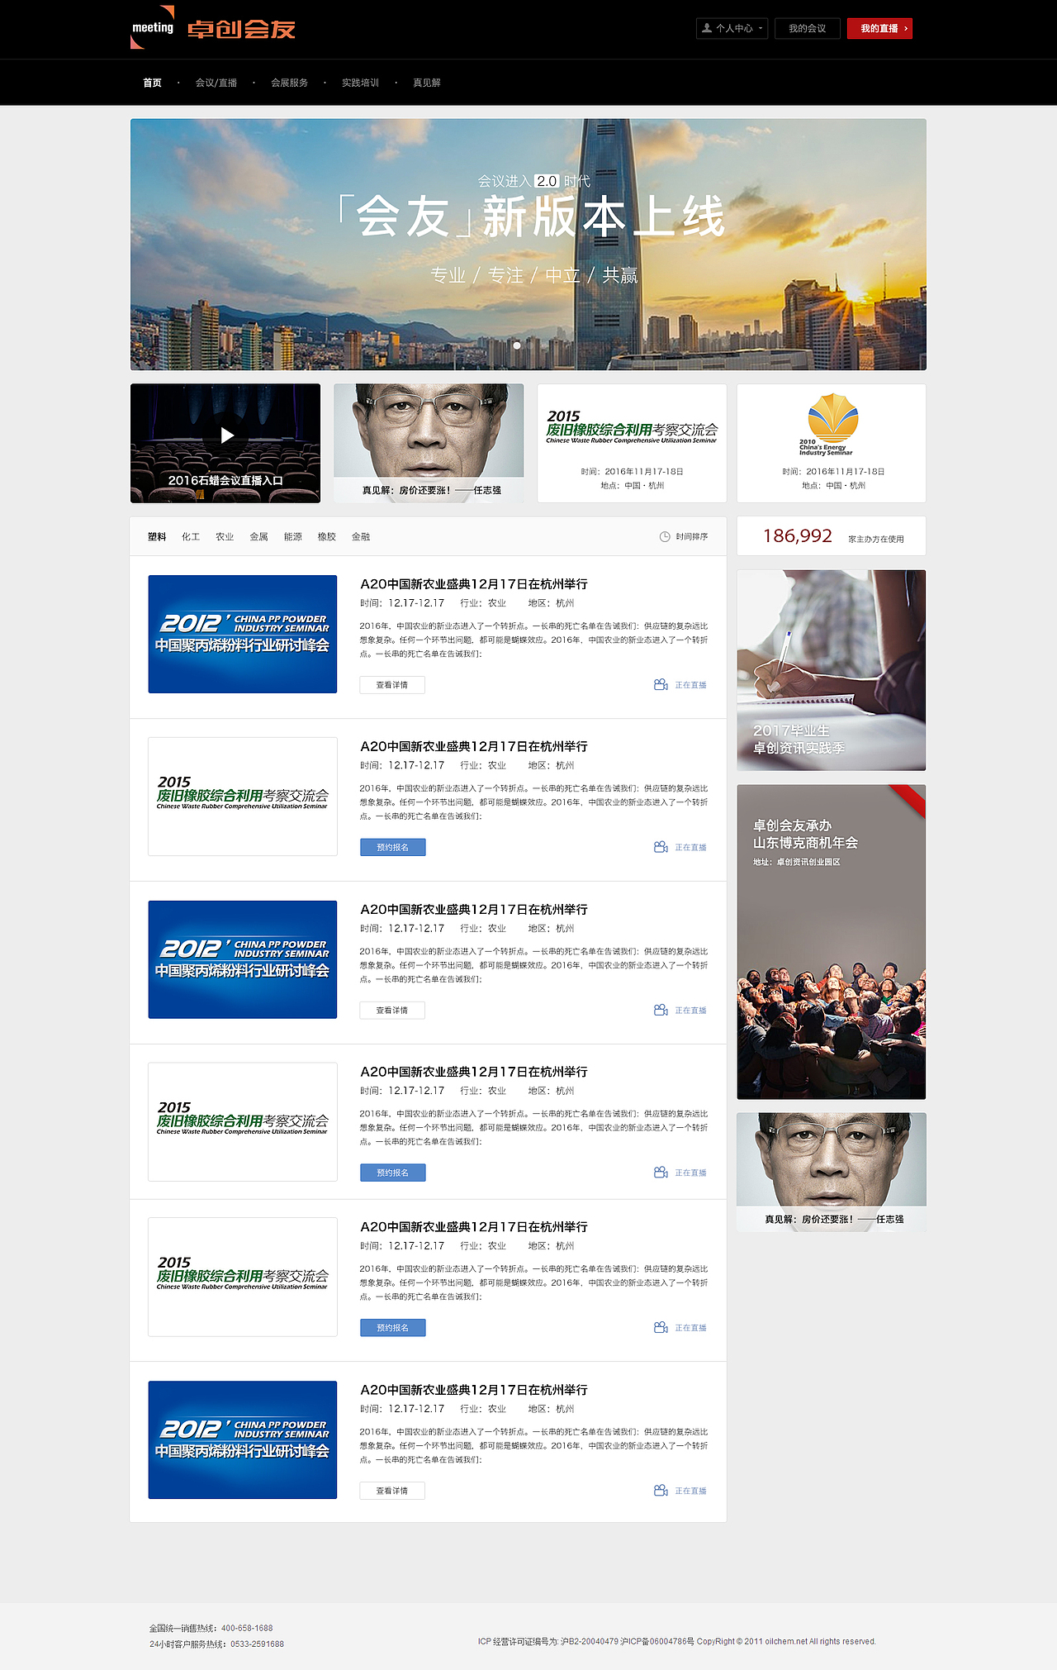Click camera icon in the third listing

pos(661,1010)
